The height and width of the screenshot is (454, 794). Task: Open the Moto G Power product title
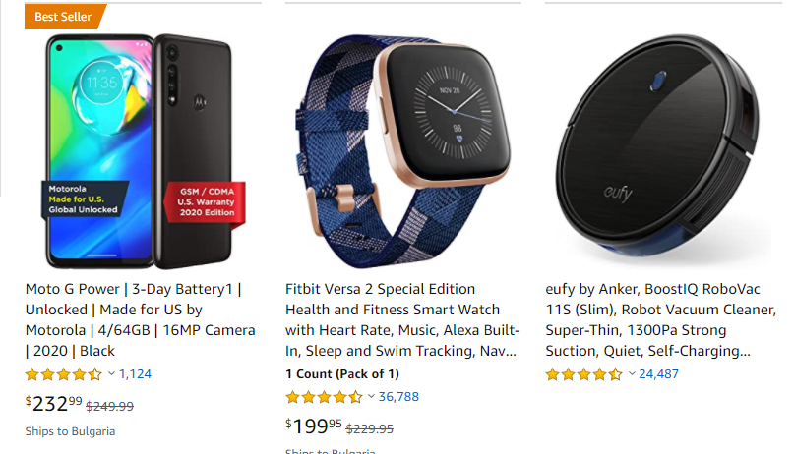pyautogui.click(x=140, y=319)
